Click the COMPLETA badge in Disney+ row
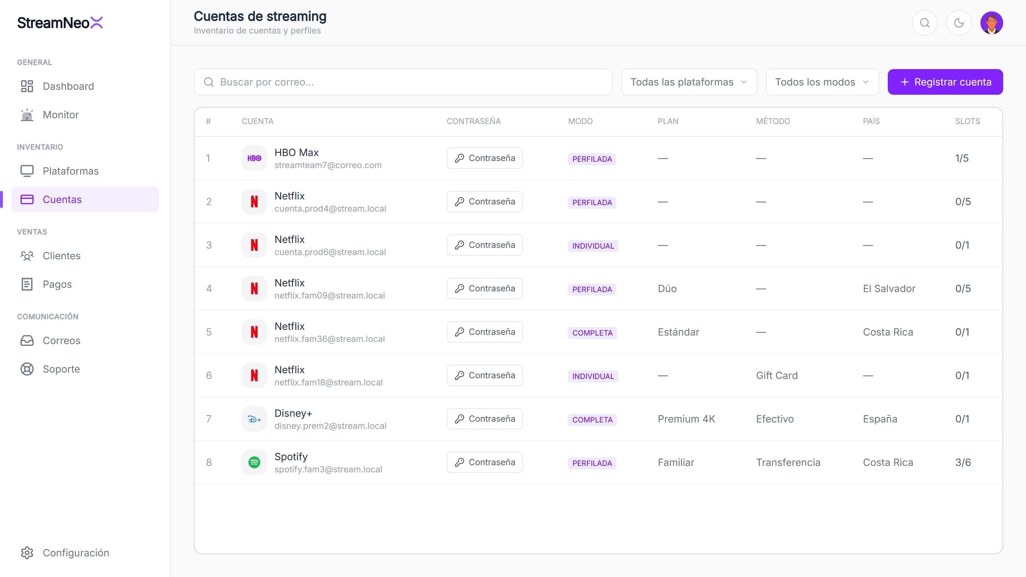The height and width of the screenshot is (577, 1026). [592, 420]
